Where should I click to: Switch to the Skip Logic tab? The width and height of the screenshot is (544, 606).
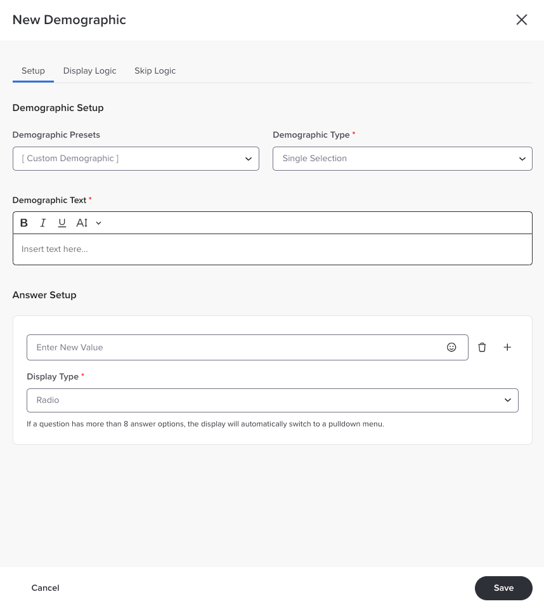[x=155, y=70]
